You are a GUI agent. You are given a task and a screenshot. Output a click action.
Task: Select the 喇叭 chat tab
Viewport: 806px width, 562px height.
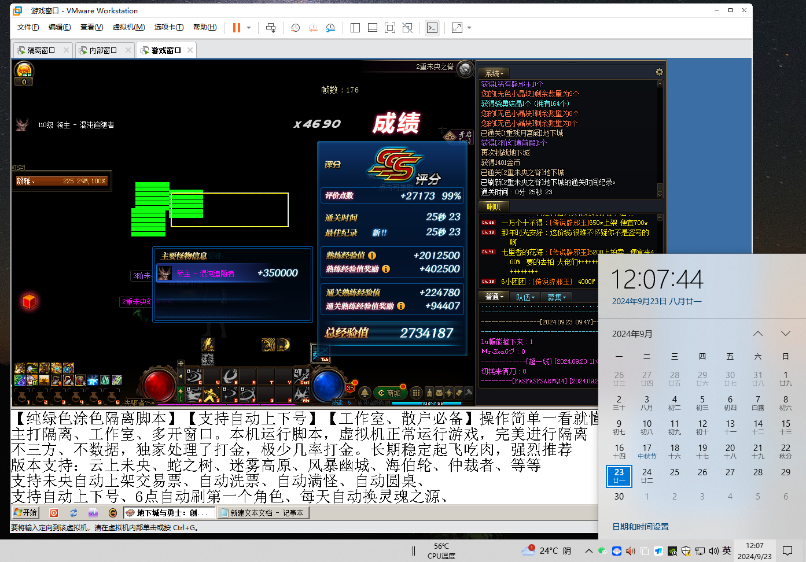click(x=494, y=206)
